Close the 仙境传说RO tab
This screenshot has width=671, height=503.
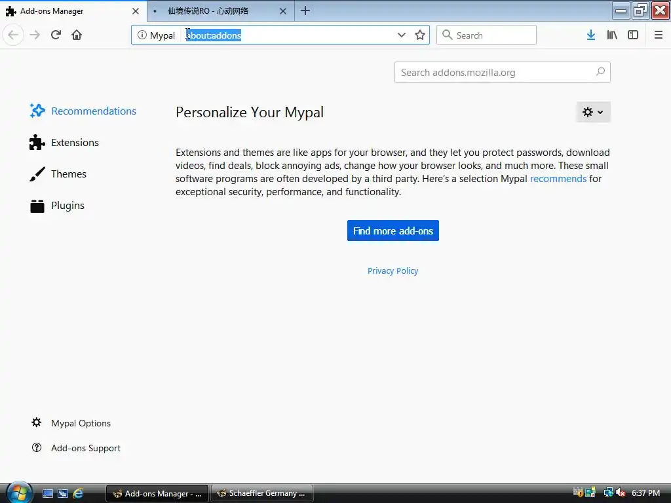[283, 11]
